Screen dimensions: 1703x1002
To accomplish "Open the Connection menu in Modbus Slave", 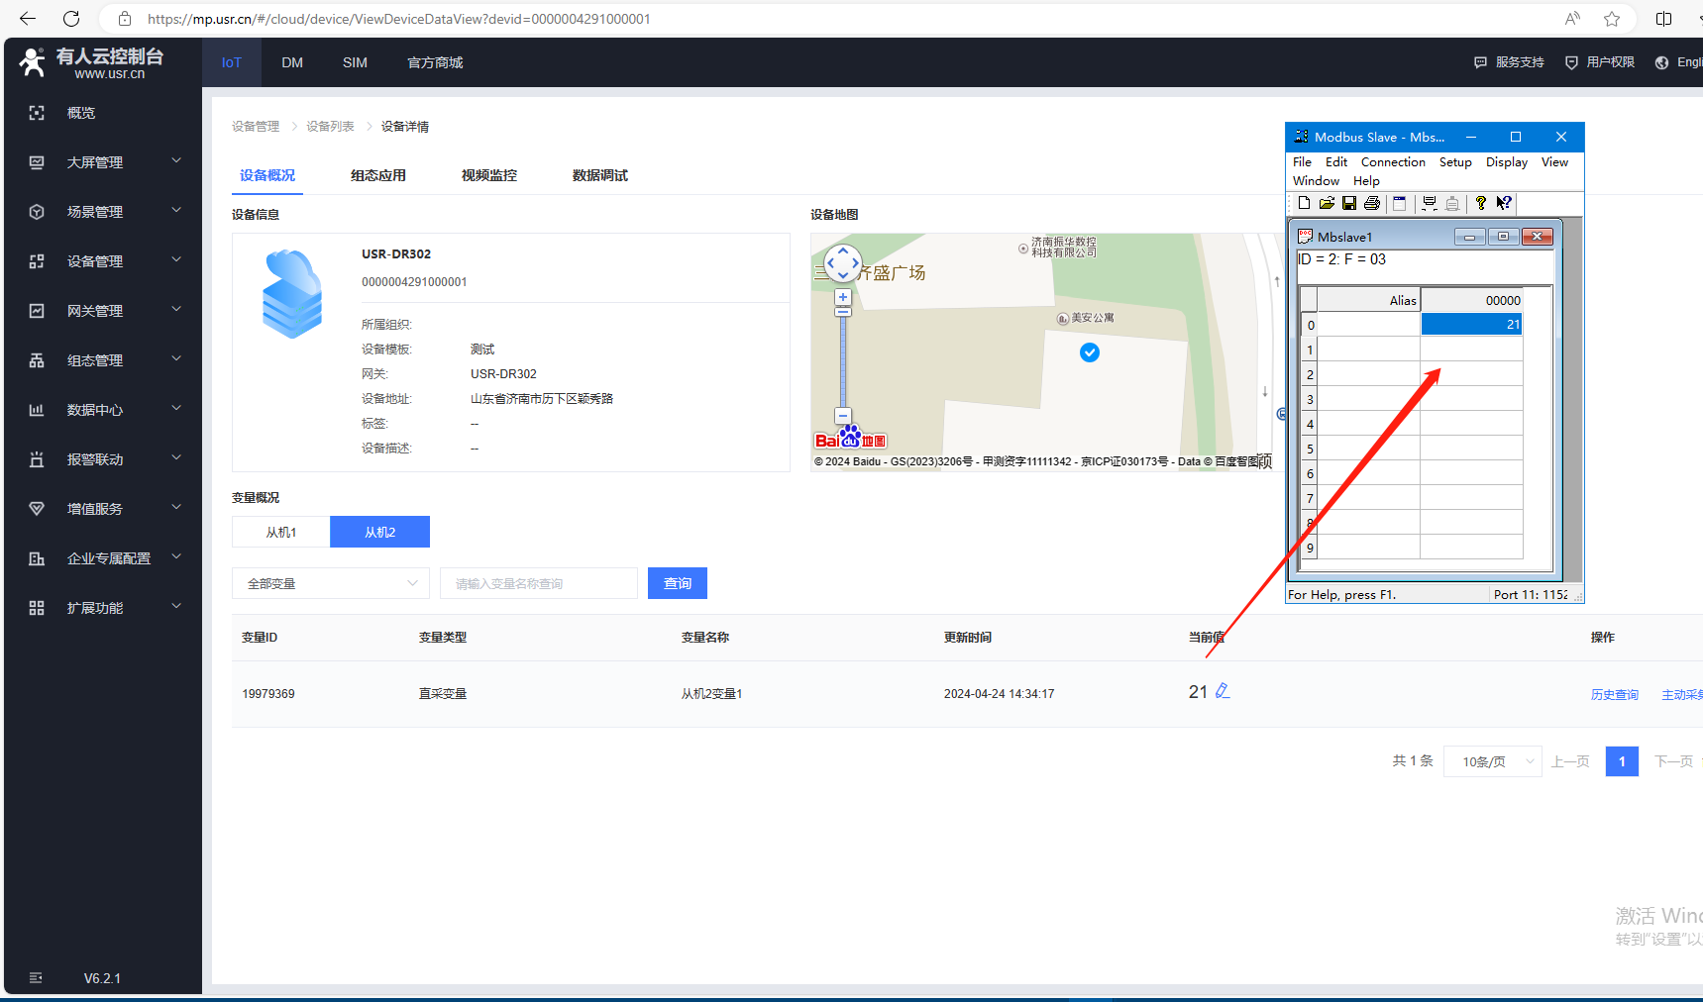I will click(x=1392, y=162).
